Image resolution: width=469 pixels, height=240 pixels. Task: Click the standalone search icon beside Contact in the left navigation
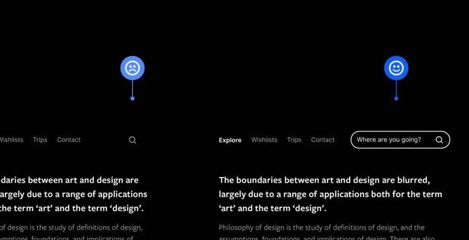(x=132, y=140)
